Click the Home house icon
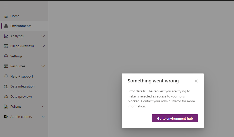 tap(6, 16)
